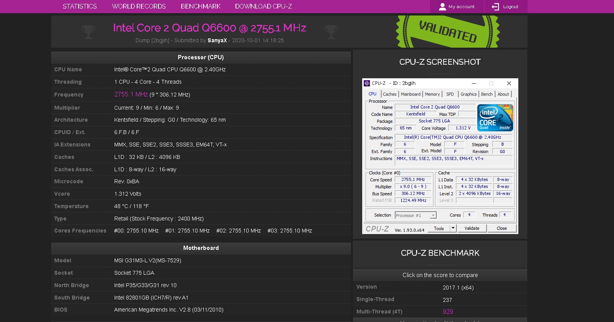Click the 2755.1 MHz frequency value
614x322 pixels.
pyautogui.click(x=131, y=94)
